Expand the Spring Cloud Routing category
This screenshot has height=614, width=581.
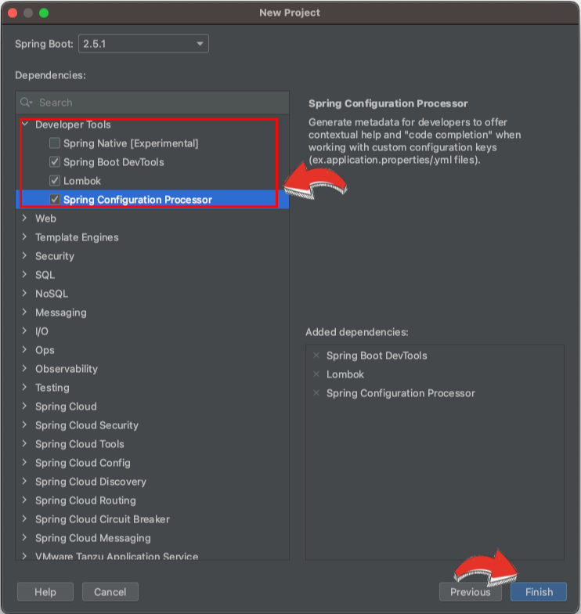[25, 500]
